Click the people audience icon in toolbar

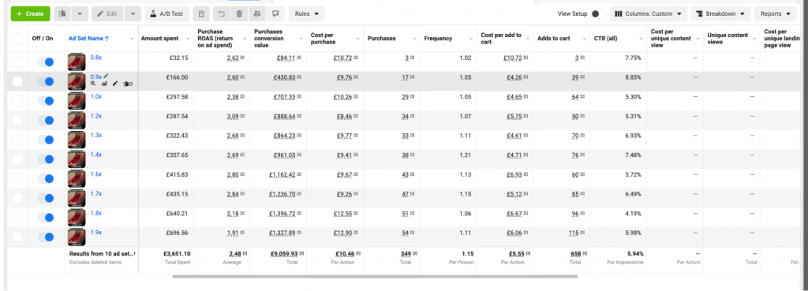pos(256,14)
